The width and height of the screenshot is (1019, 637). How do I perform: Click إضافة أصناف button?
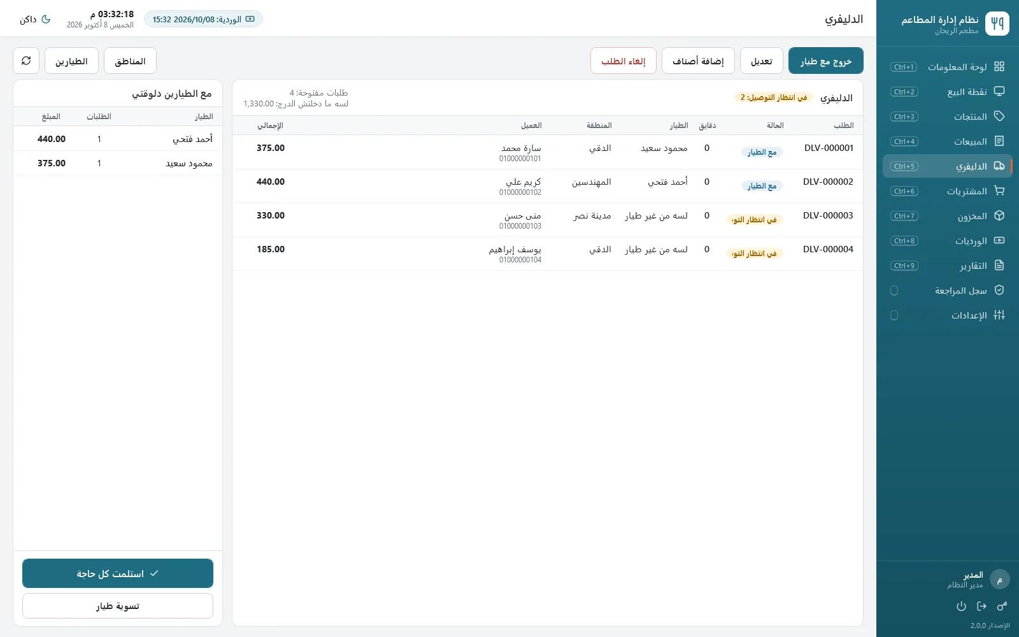click(x=698, y=61)
